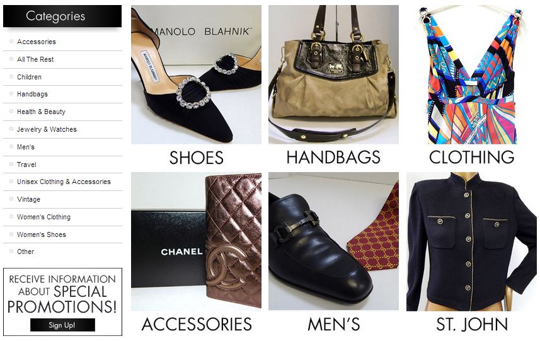Open the colorful dress Clothing tile

pos(472,85)
